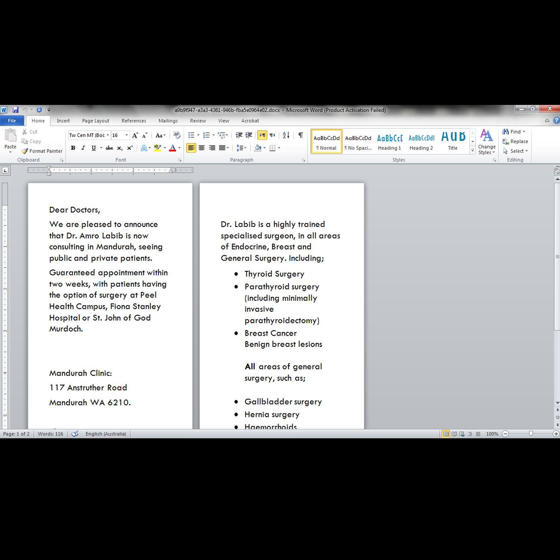Decrease paragraph indent
560x560 pixels.
click(239, 135)
